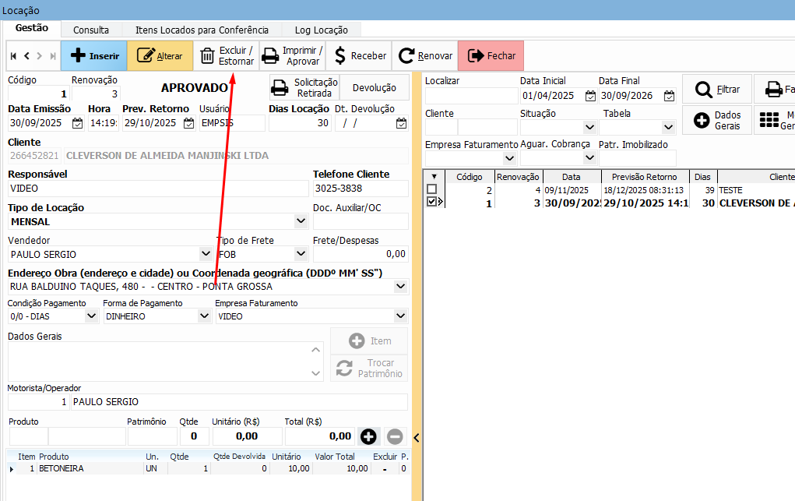This screenshot has width=795, height=501.
Task: Click the Receber dollar sign button
Action: 359,56
